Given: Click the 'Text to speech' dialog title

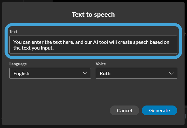Looking at the screenshot, I should point(93,15).
